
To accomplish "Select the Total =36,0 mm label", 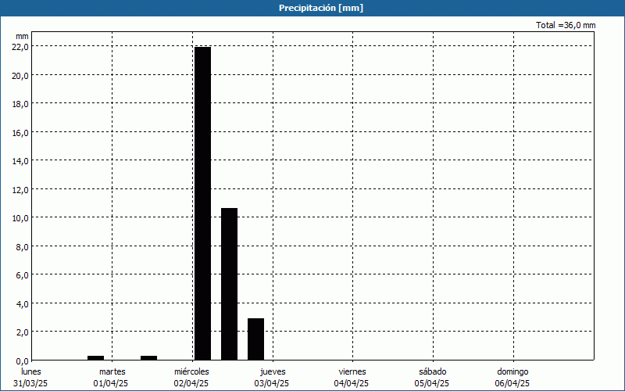I will tap(566, 25).
